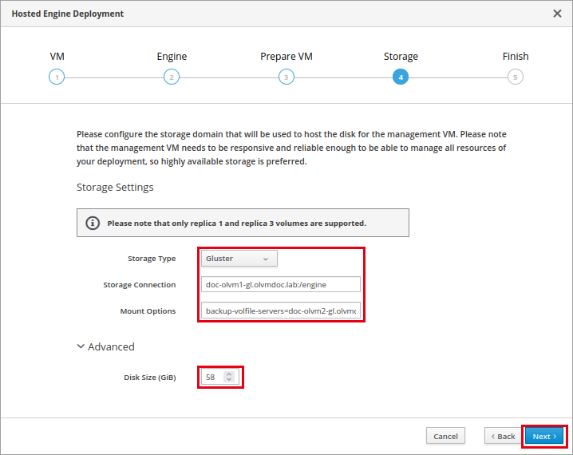Go to wizard step 3 Prepare VM
This screenshot has width=573, height=455.
[x=286, y=77]
